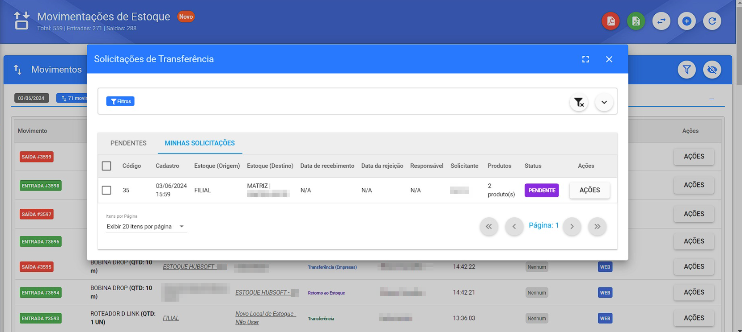Click Nenhum badge in row #3595
Viewport: 742px width, 332px height.
pos(537,267)
